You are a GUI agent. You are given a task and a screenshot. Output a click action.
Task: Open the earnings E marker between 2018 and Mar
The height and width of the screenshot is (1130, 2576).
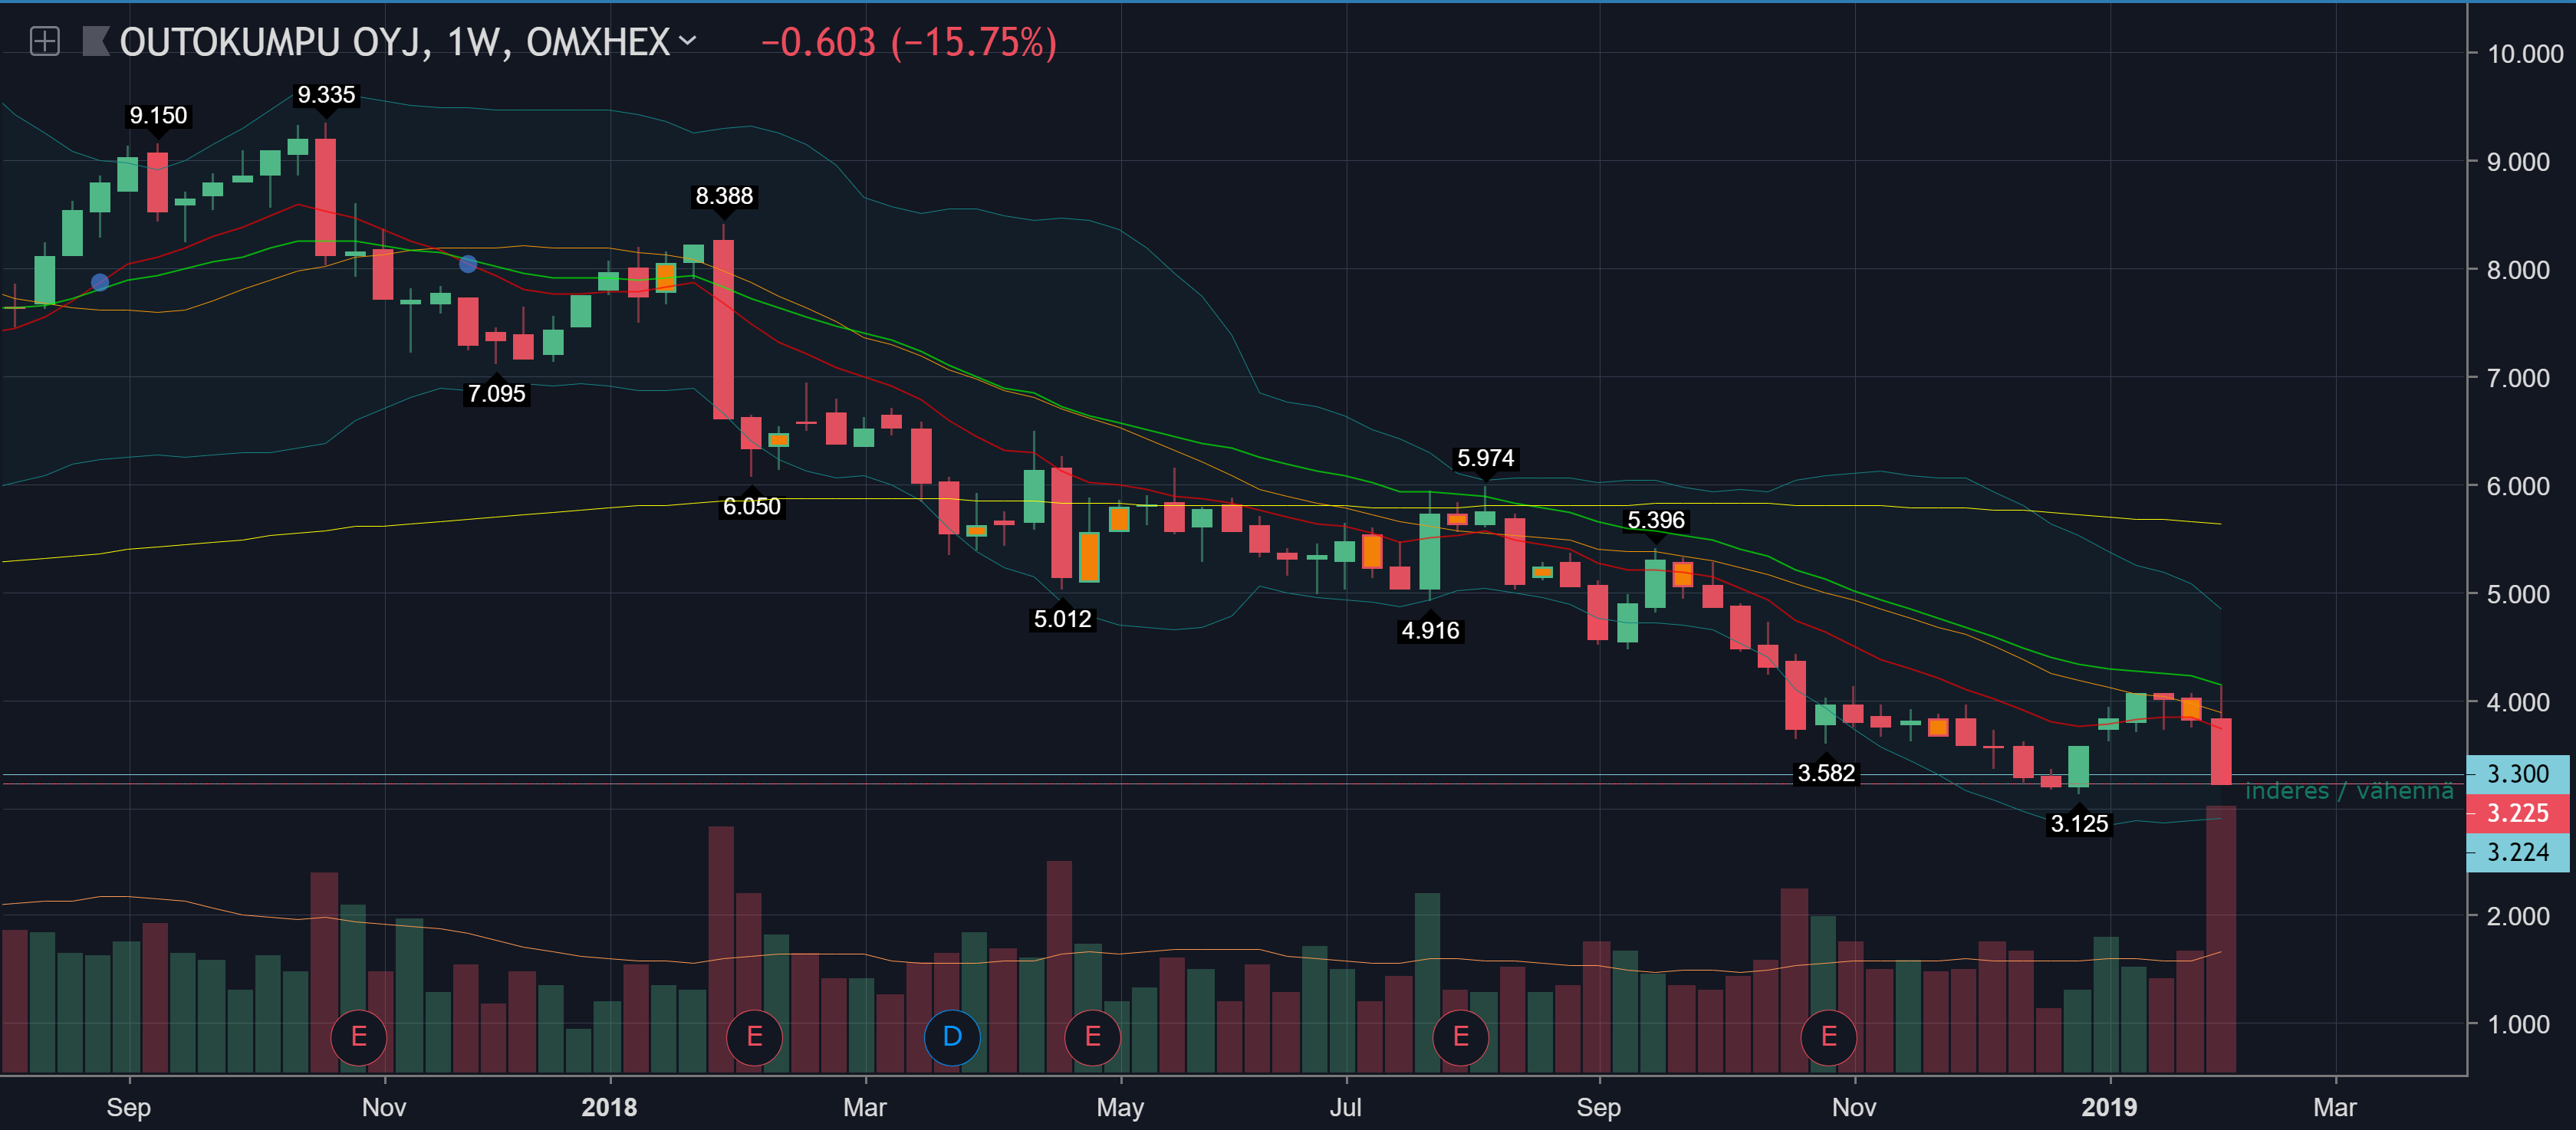754,1036
